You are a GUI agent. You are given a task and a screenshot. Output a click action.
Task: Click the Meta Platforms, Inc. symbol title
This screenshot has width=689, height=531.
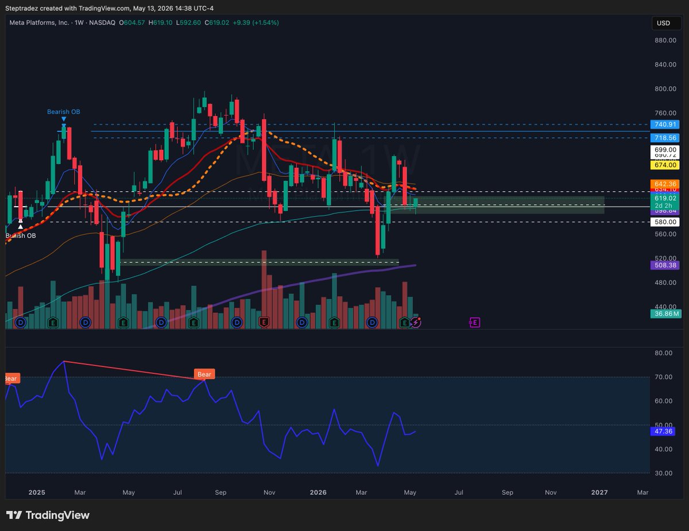38,22
